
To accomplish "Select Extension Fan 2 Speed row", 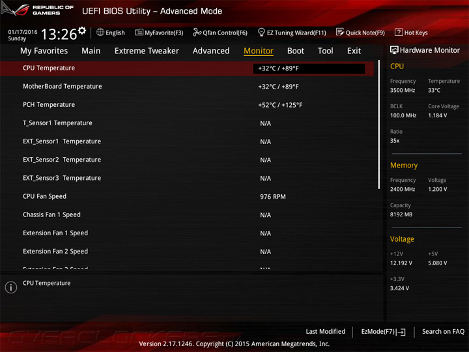I will coord(187,252).
